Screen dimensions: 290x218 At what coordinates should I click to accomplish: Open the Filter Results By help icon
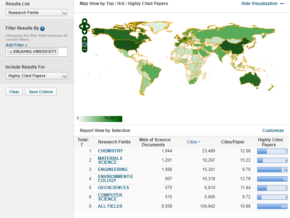42,28
